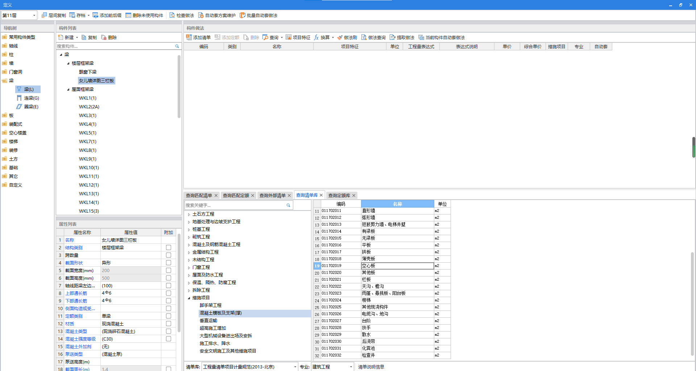The width and height of the screenshot is (696, 371).
Task: Toggle 附加 checkbox for 材质
Action: click(x=169, y=324)
